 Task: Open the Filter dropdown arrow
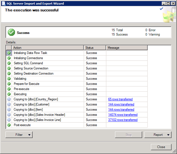click(29, 135)
